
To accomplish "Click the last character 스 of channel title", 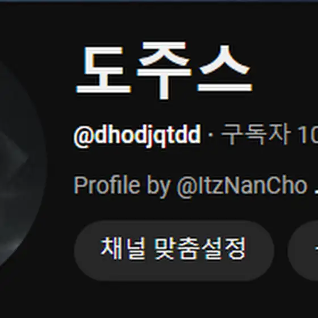I will click(225, 68).
